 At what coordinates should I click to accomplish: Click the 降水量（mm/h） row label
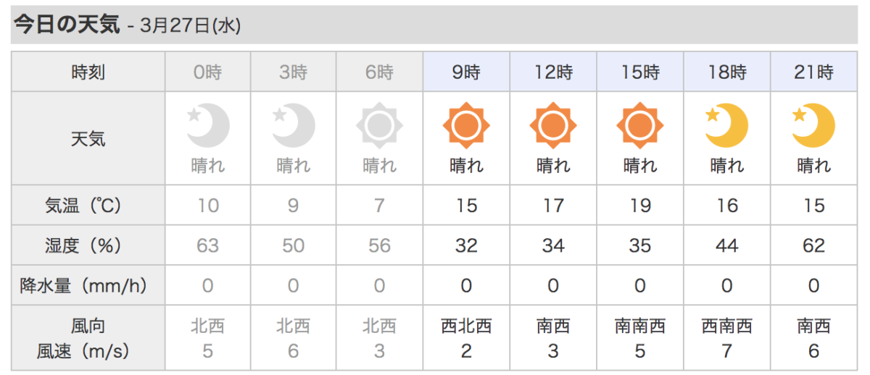point(88,285)
